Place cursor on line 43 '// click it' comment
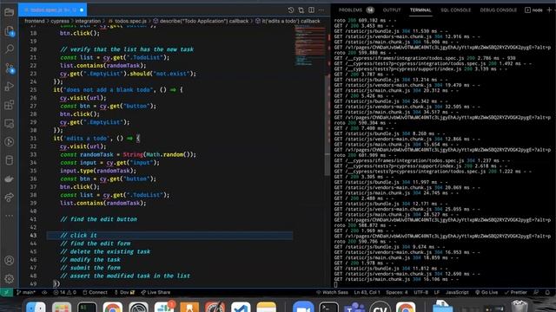Image resolution: width=556 pixels, height=312 pixels. pos(78,235)
